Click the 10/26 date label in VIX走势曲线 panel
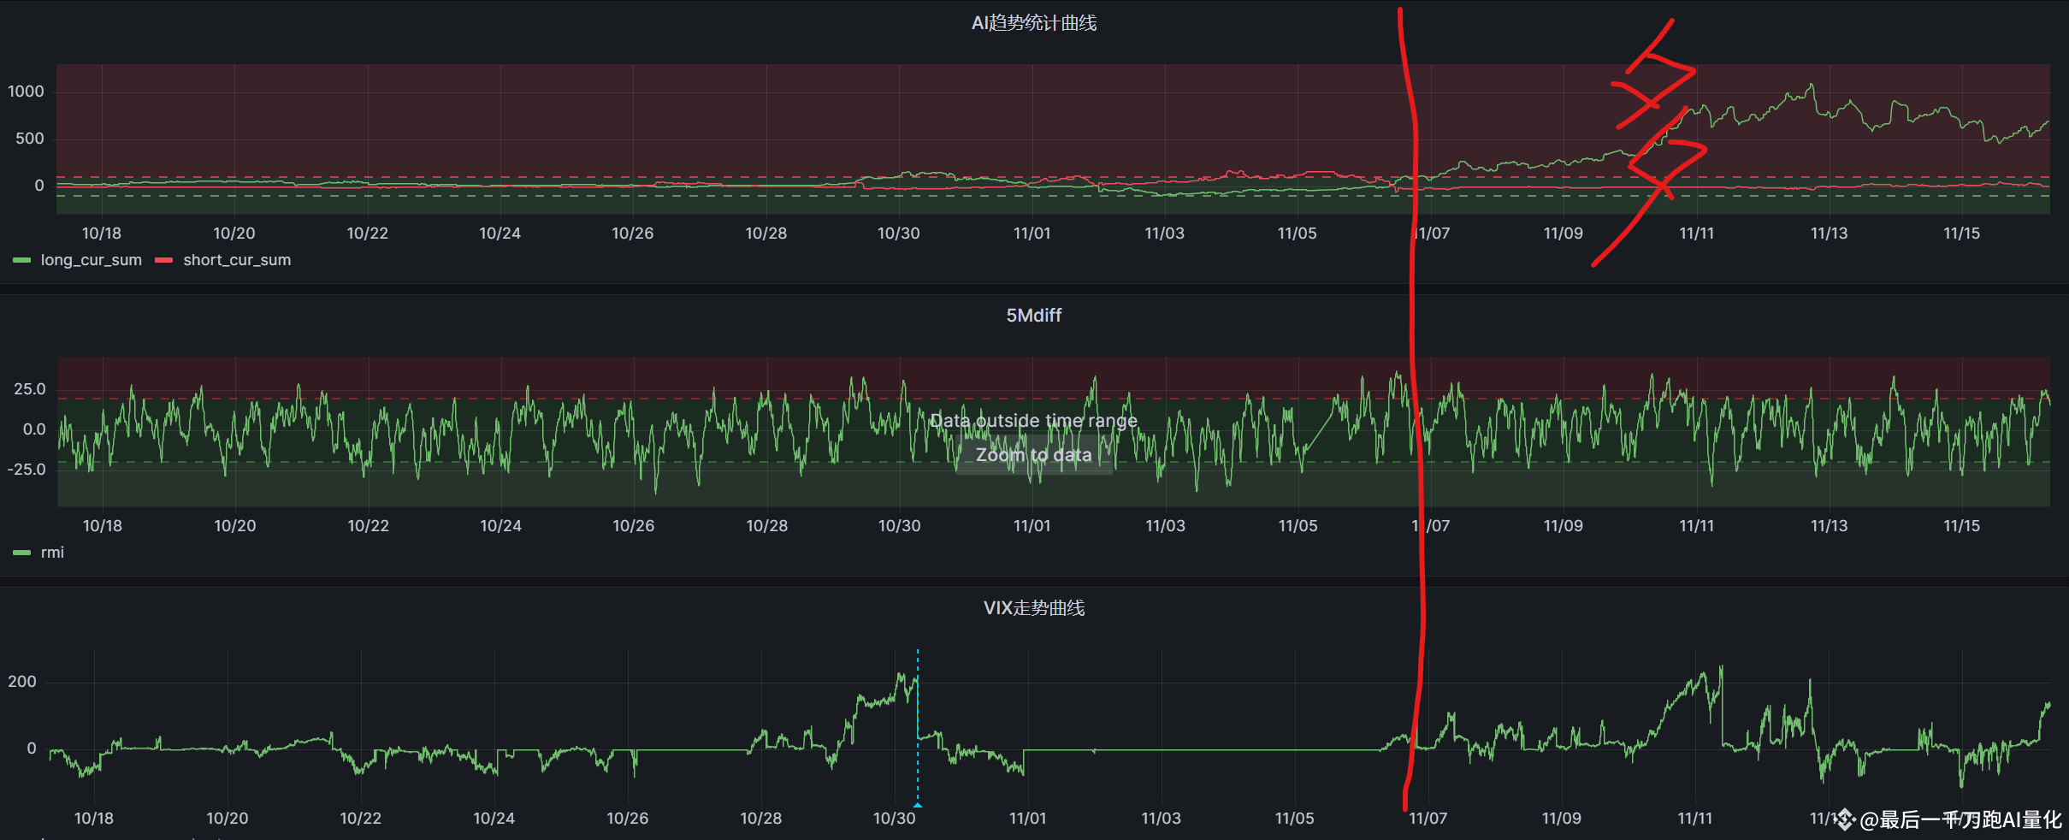The width and height of the screenshot is (2069, 840). (628, 819)
